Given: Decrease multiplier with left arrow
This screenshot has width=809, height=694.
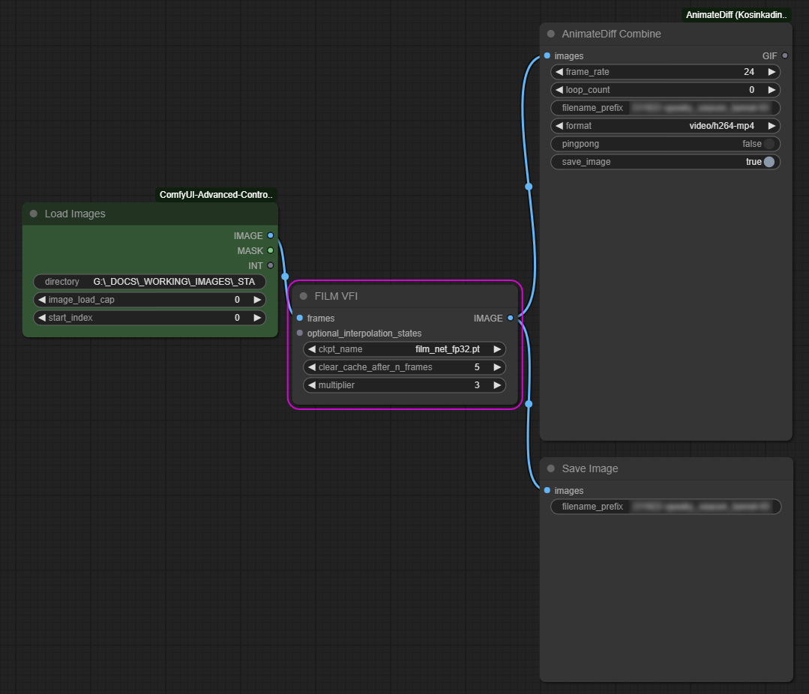Looking at the screenshot, I should pos(312,385).
